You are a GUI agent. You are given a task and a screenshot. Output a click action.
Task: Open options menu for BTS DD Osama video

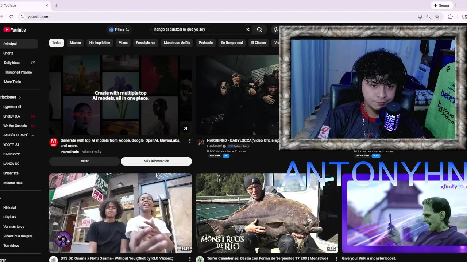point(190,259)
